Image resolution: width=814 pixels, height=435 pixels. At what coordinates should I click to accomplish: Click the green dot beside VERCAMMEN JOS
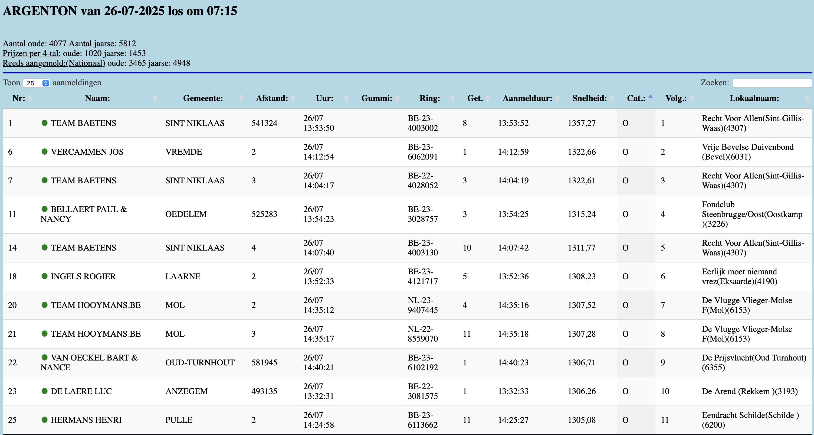pos(45,151)
